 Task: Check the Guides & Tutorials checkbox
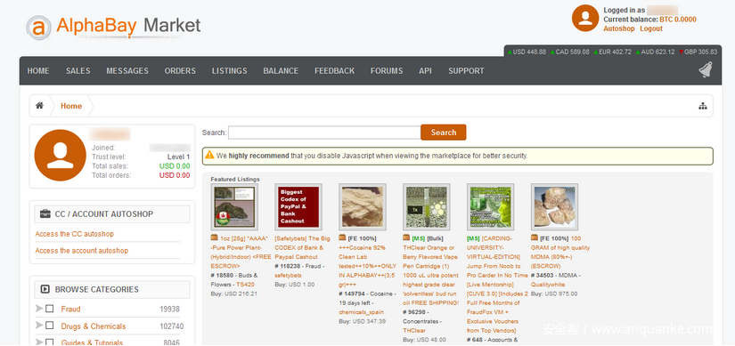tap(50, 342)
